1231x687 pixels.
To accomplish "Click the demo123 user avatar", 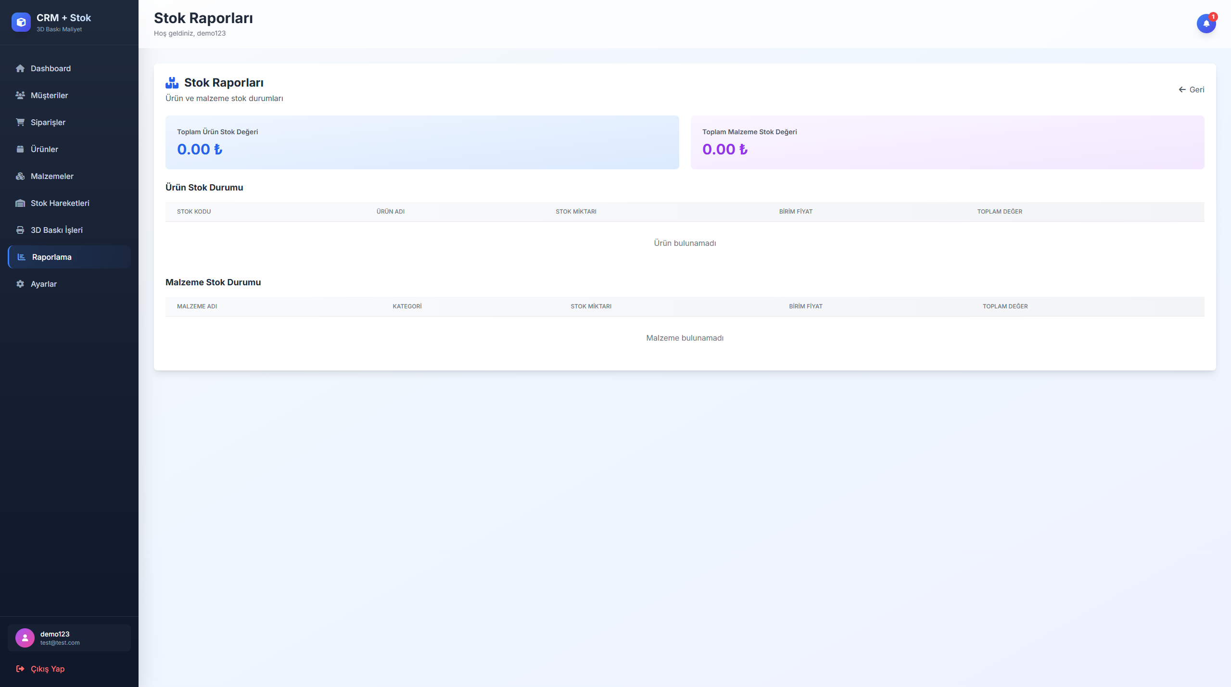I will [x=25, y=638].
